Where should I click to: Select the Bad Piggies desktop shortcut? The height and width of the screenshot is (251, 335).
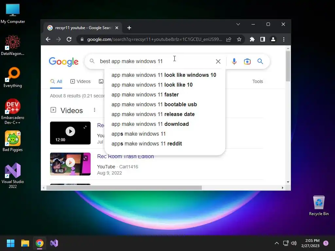(x=13, y=141)
